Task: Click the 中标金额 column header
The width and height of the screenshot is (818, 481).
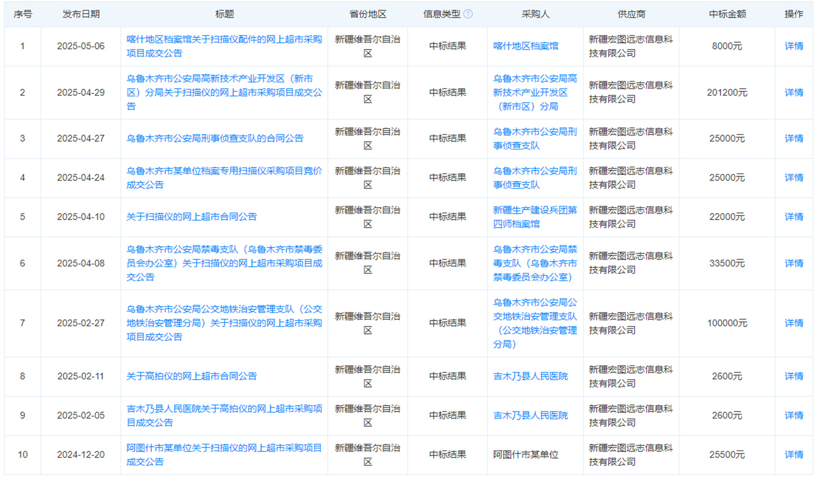Action: tap(727, 14)
